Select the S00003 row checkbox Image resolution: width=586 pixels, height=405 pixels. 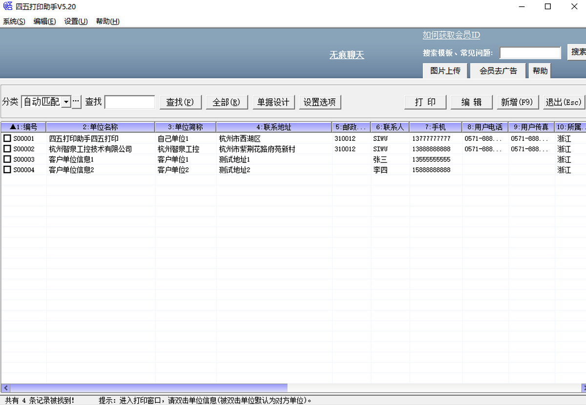(7, 159)
